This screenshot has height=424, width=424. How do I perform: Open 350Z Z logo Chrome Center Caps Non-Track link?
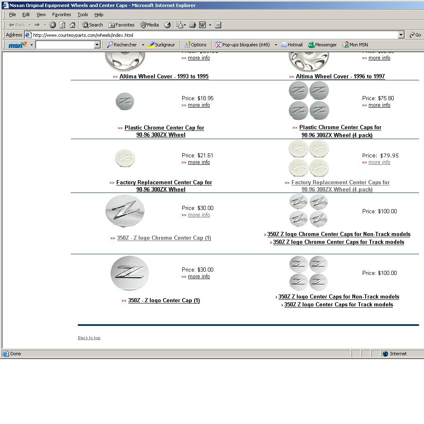pos(339,234)
